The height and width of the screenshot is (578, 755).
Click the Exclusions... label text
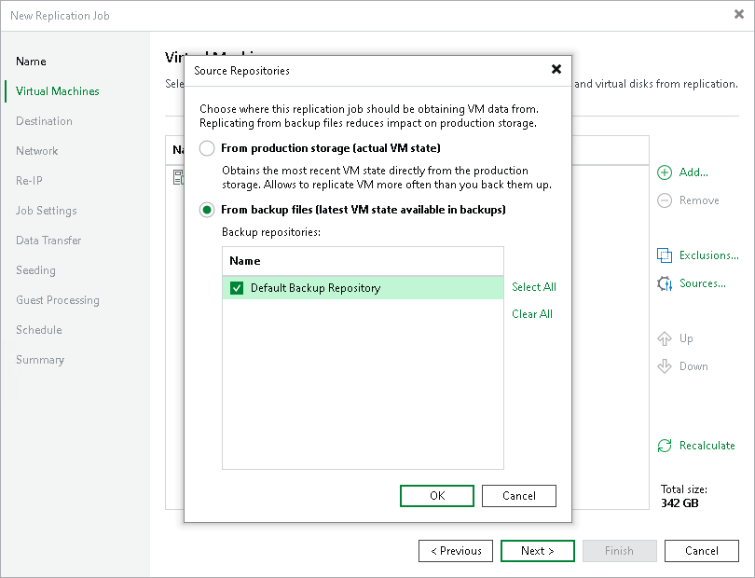pyautogui.click(x=708, y=255)
